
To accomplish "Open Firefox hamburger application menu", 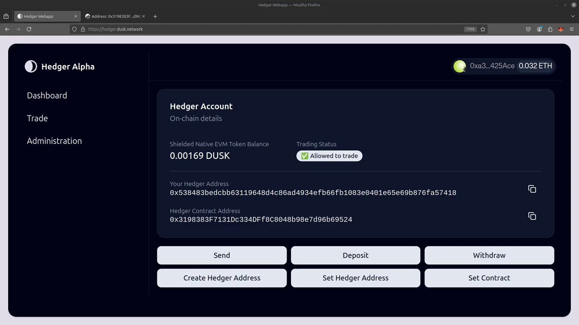I will 572,29.
